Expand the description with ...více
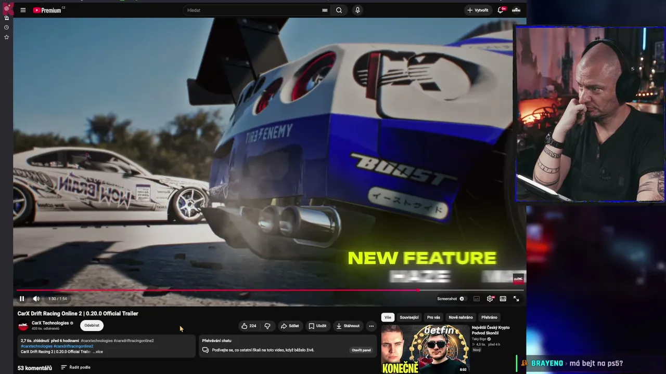Screen dimensions: 666x374 coord(98,352)
